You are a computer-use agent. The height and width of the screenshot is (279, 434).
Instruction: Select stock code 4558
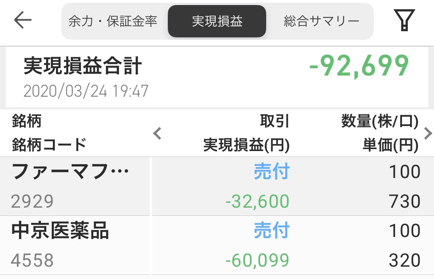[x=32, y=260]
